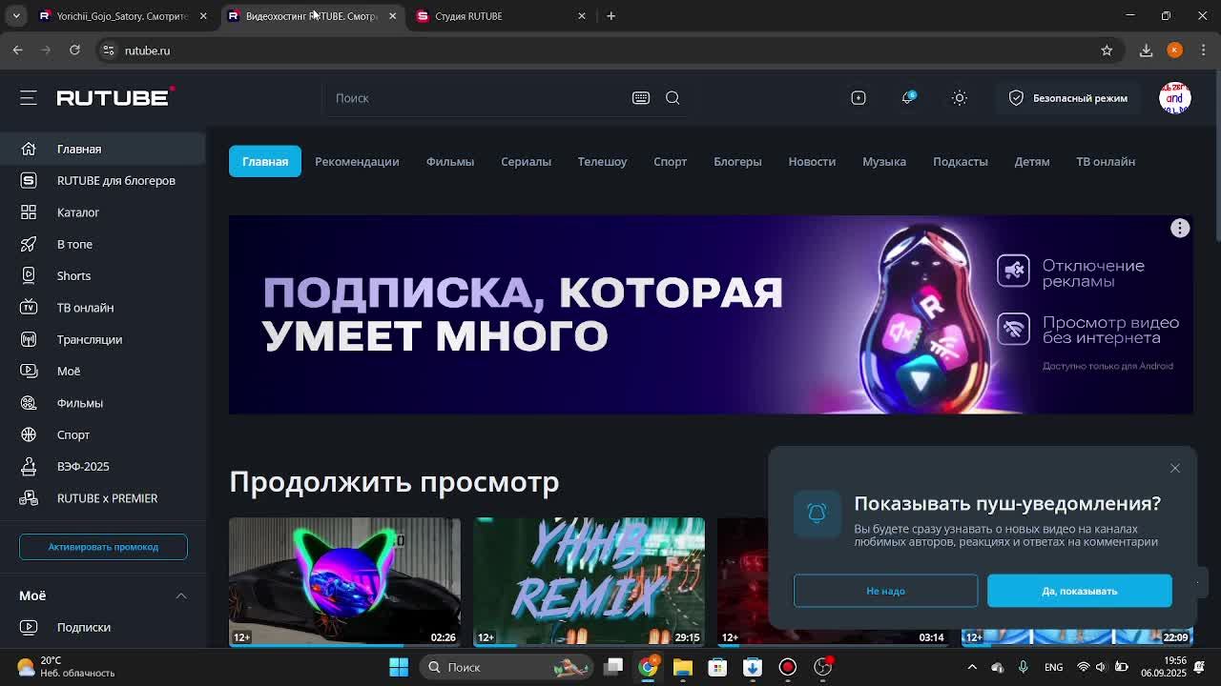1221x686 pixels.
Task: Toggle Безопасный режим
Action: point(1067,98)
